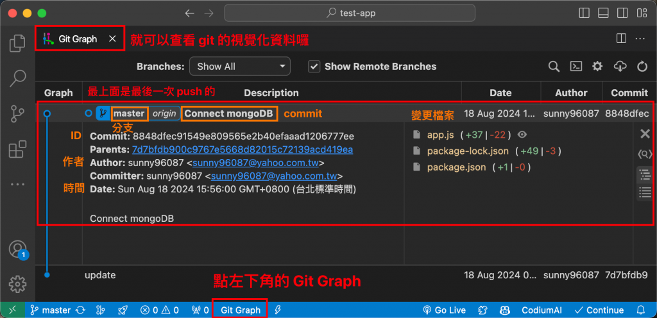Open the Search view in activity bar
The height and width of the screenshot is (318, 657).
(17, 78)
